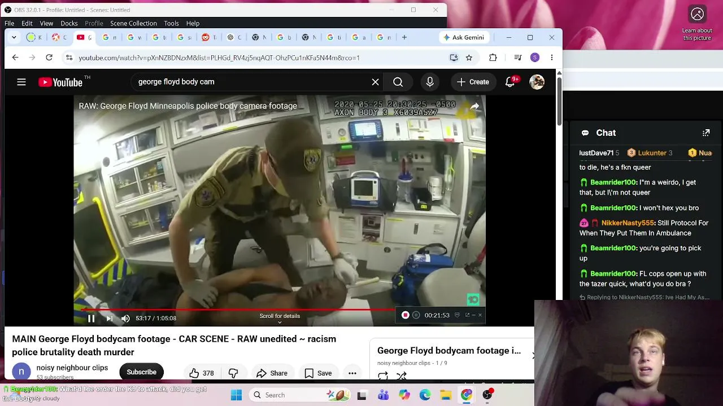Open the noisy neighbour clips channel name
The image size is (723, 406).
click(x=72, y=368)
